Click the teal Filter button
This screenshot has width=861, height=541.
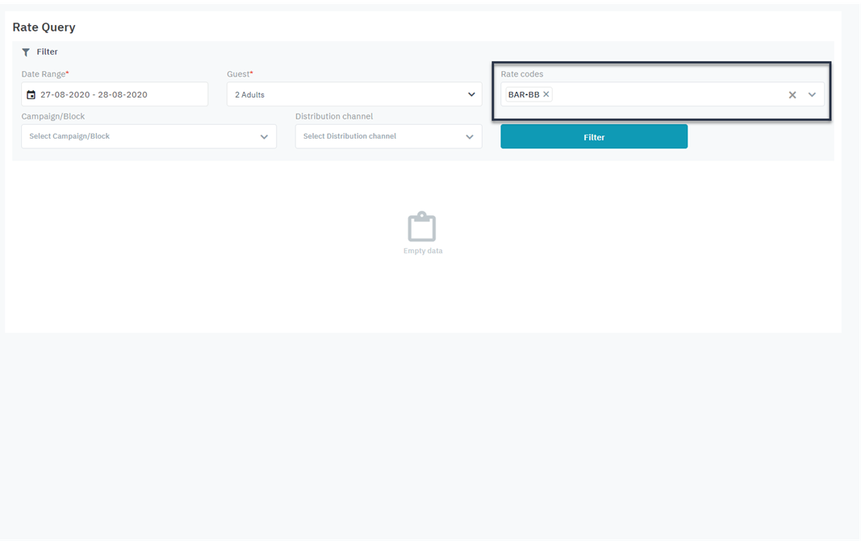pyautogui.click(x=594, y=136)
